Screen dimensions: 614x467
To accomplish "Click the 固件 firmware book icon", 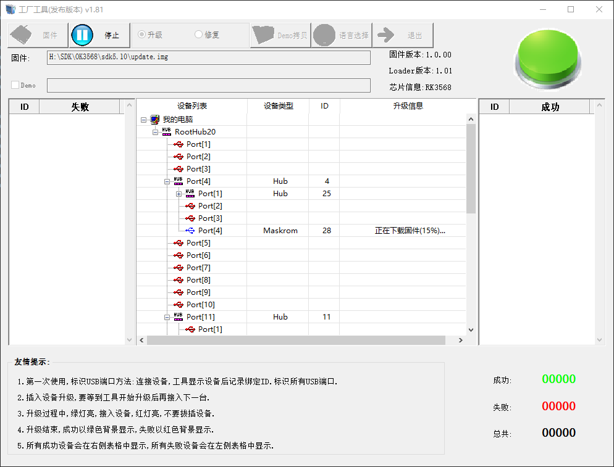I will click(x=22, y=35).
